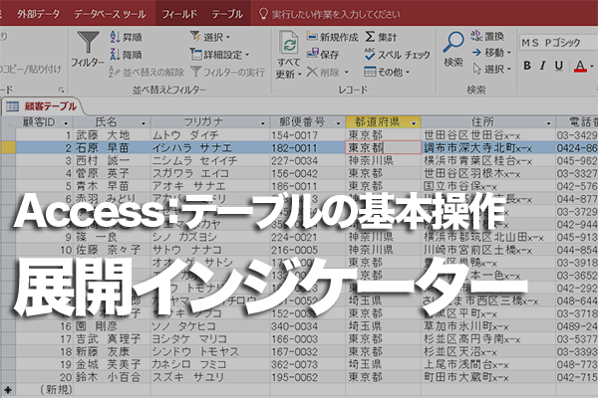
Task: Run スペル チェック
Action: [397, 55]
